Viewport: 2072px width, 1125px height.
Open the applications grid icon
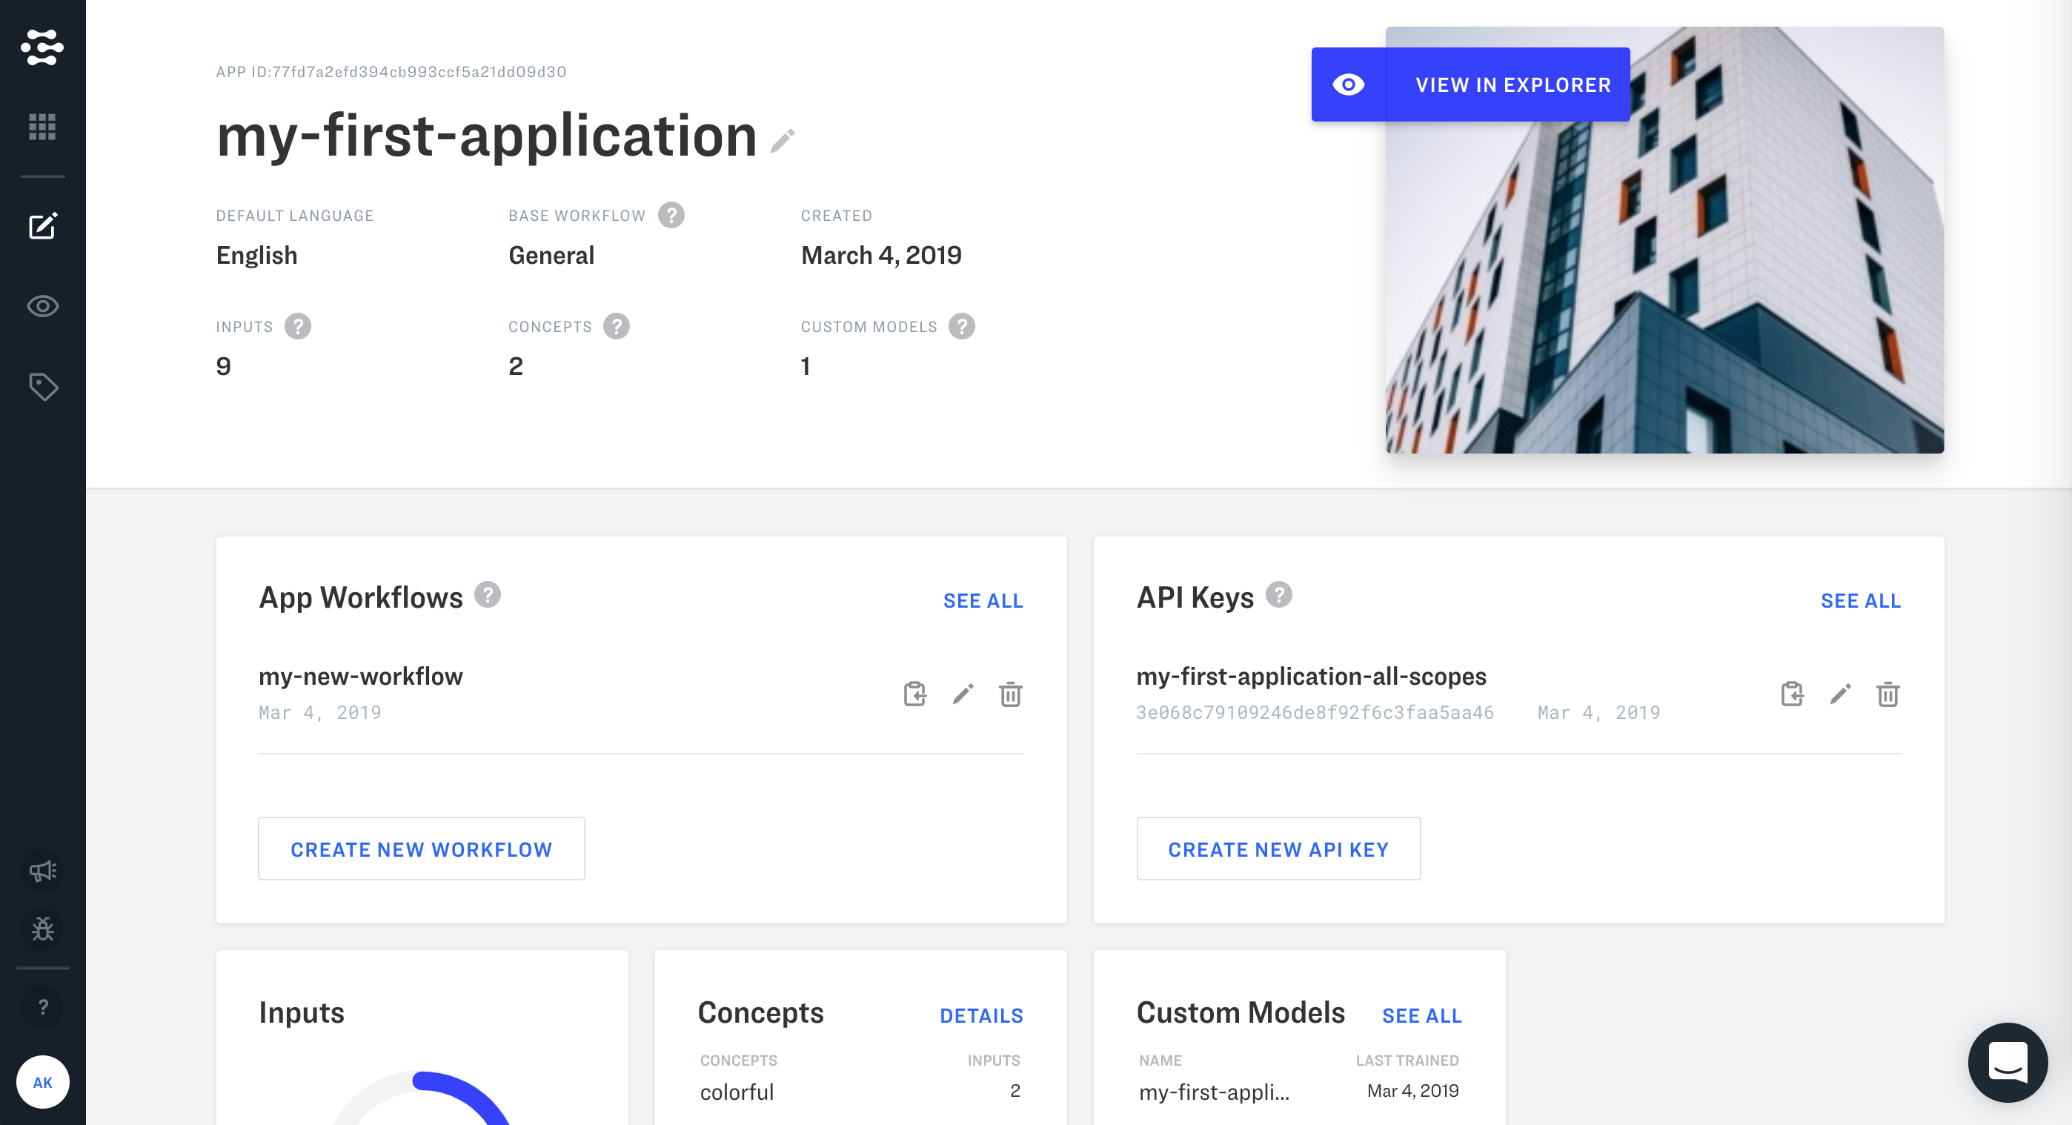[x=41, y=126]
